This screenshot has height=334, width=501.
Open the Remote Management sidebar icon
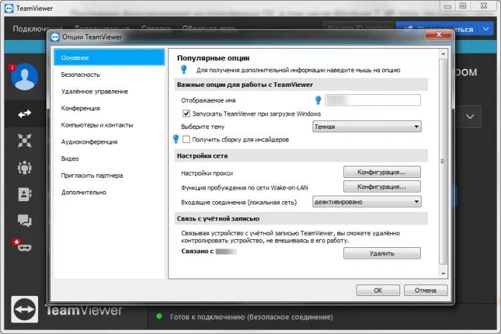point(25,141)
